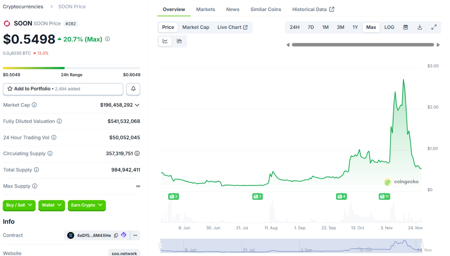Select the line chart view icon
450x256 pixels.
(165, 41)
